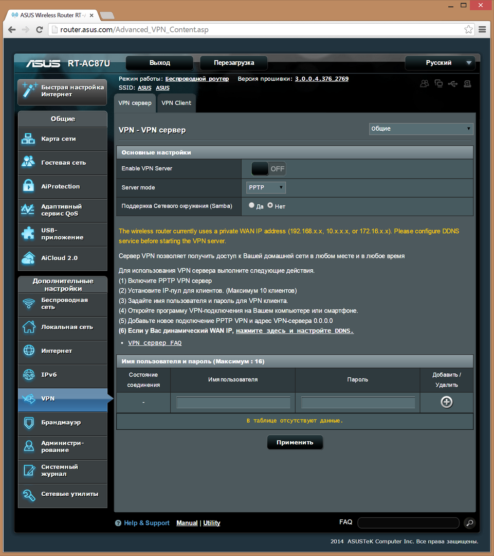Open the AiProtection lock icon
The width and height of the screenshot is (494, 556).
pos(28,186)
